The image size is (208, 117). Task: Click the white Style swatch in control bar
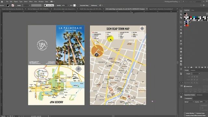pyautogui.click(x=74, y=6)
